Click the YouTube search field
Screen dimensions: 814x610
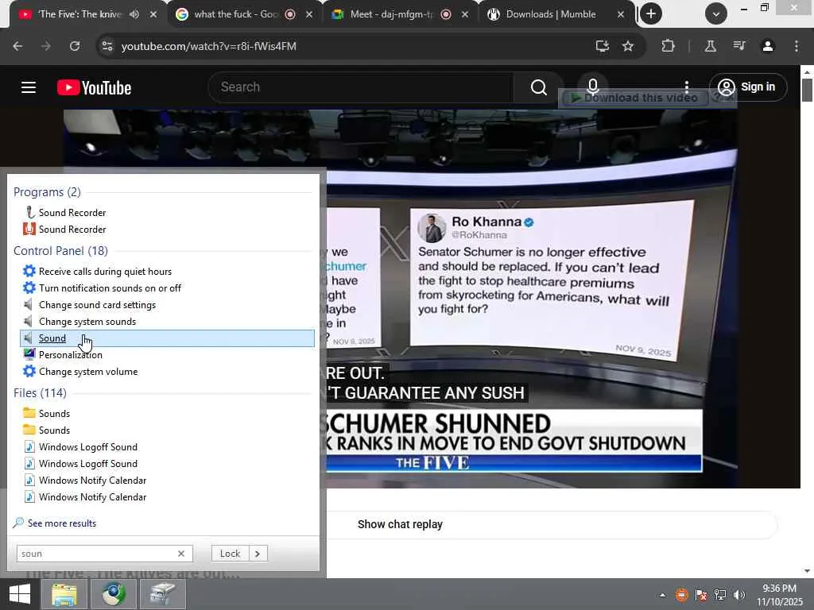361,87
